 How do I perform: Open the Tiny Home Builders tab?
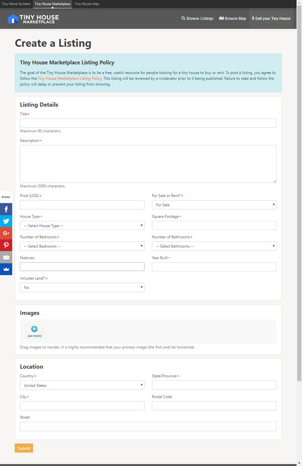[x=16, y=4]
